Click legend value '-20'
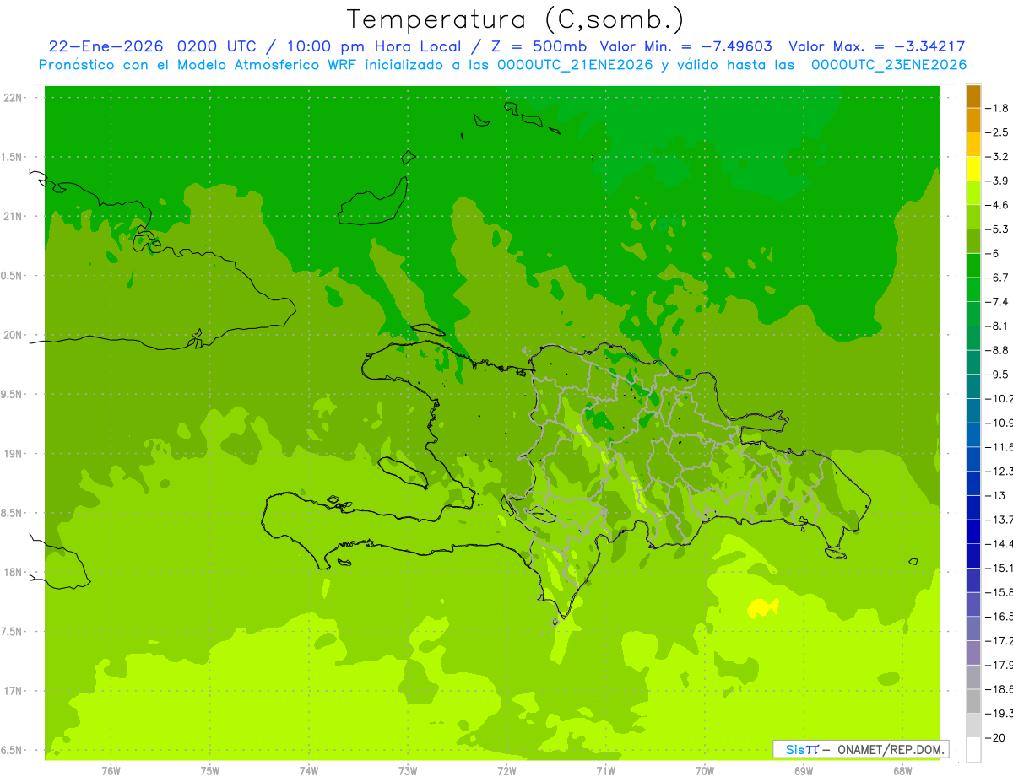The height and width of the screenshot is (782, 1013). (997, 737)
